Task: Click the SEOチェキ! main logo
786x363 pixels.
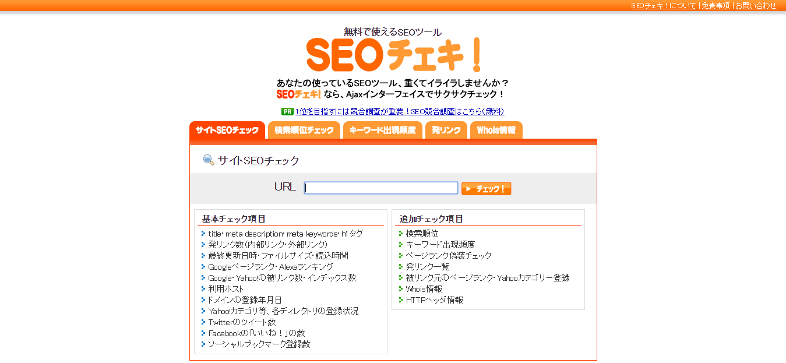Action: coord(394,55)
